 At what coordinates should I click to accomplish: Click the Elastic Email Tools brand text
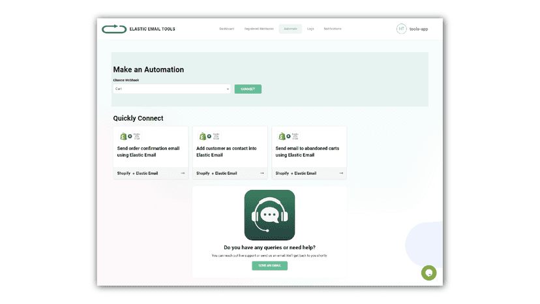coord(152,29)
